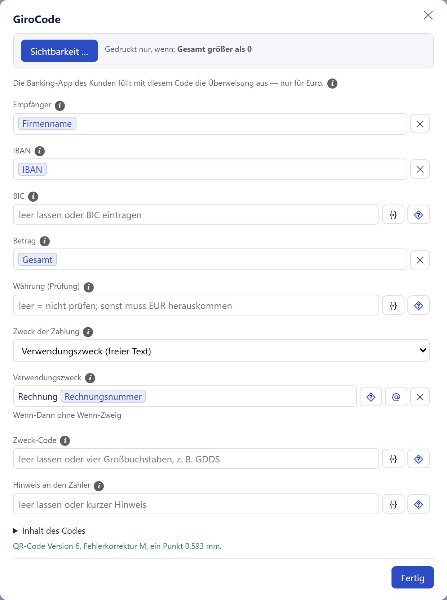Add a condition to the Verwendungszweck field

[371, 397]
